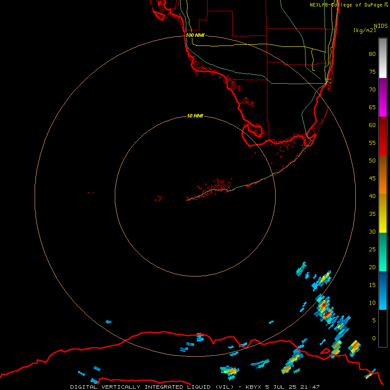
Task: Click the 5 value on color scale
Action: point(374,320)
